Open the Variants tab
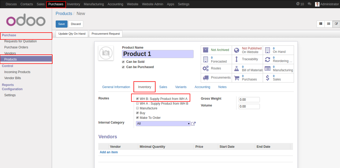This screenshot has height=168, width=340. (181, 87)
